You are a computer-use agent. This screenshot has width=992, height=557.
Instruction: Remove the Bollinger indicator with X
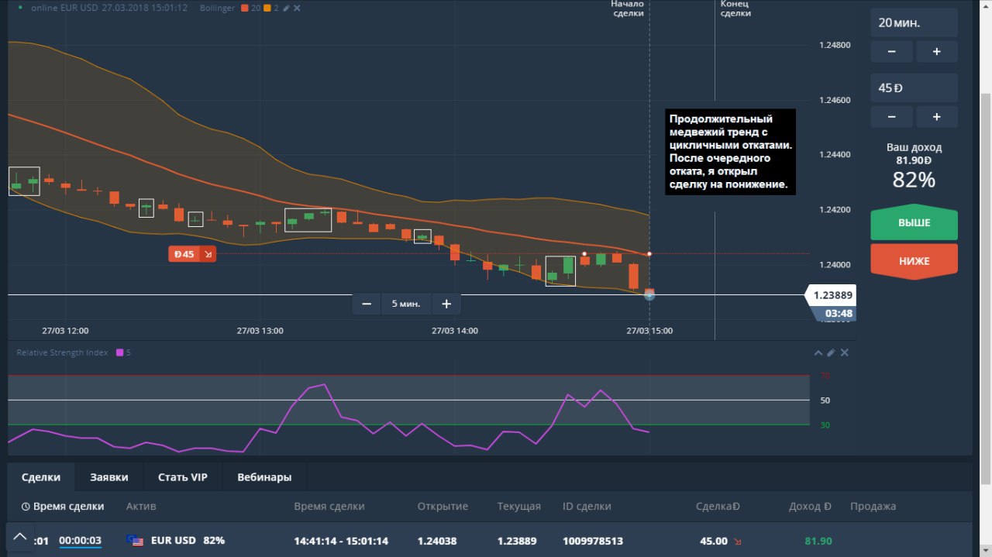(x=298, y=8)
